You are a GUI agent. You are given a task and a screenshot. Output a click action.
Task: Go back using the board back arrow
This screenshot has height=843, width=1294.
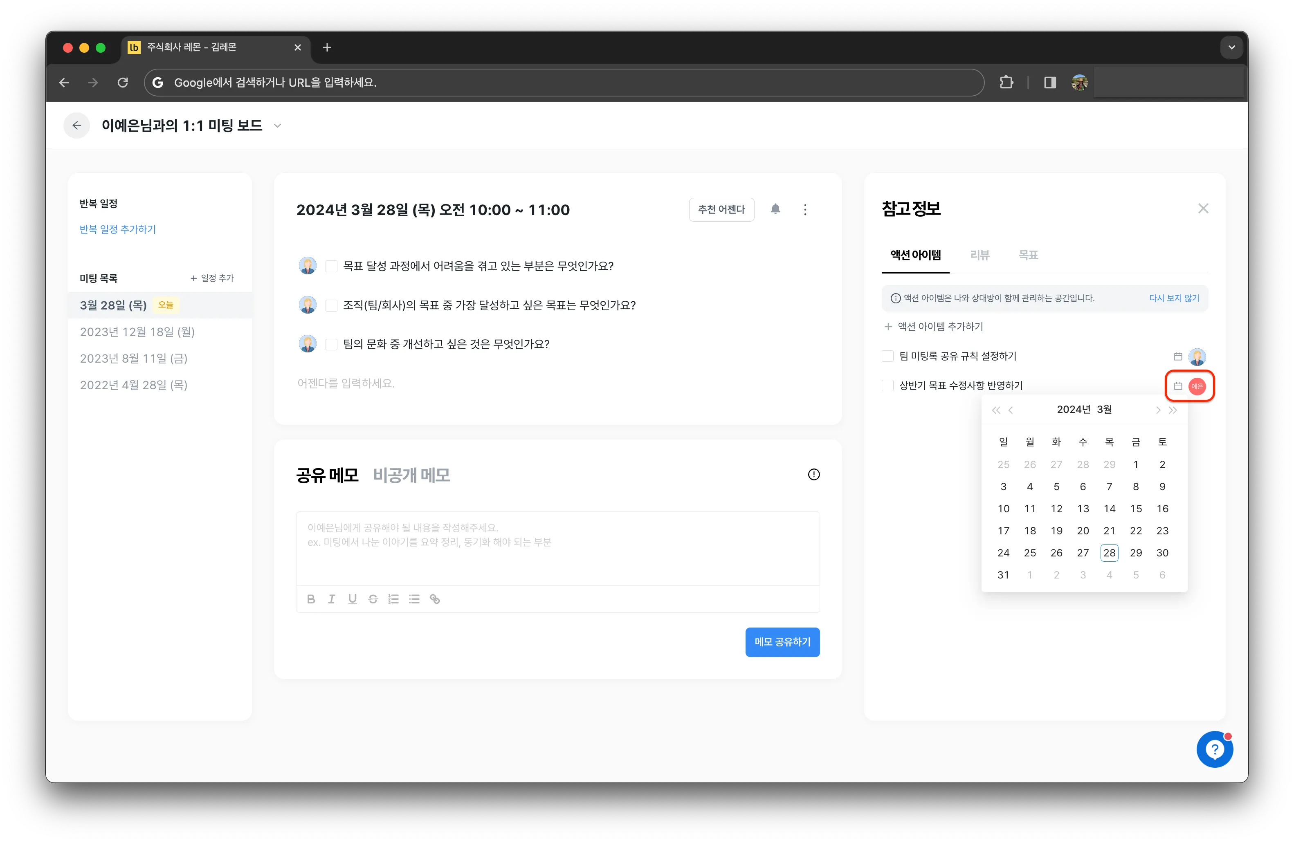tap(76, 126)
